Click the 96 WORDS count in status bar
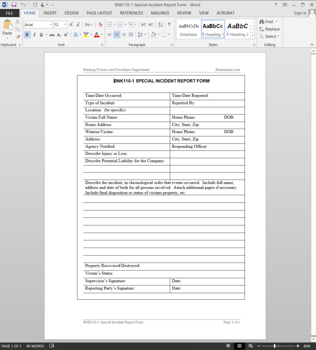316x350 pixels. [x=35, y=346]
